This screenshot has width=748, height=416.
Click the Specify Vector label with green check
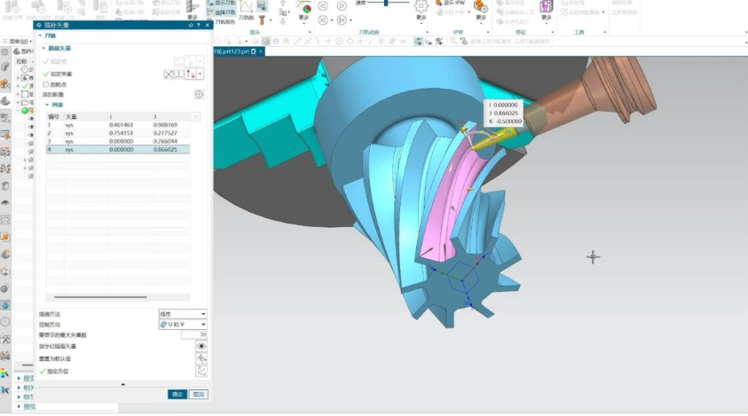[x=58, y=74]
